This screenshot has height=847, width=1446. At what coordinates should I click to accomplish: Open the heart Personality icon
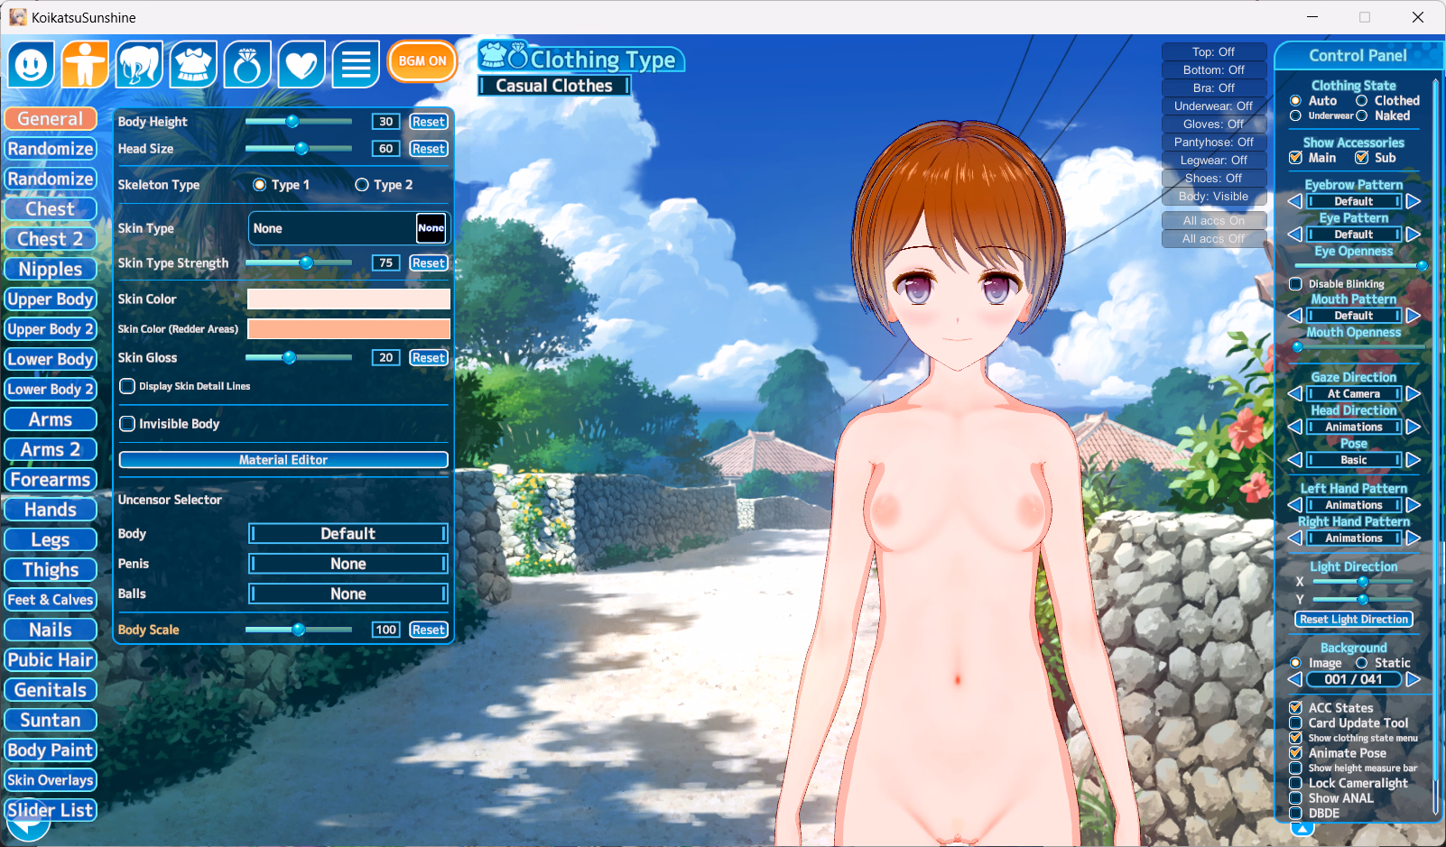pyautogui.click(x=301, y=64)
